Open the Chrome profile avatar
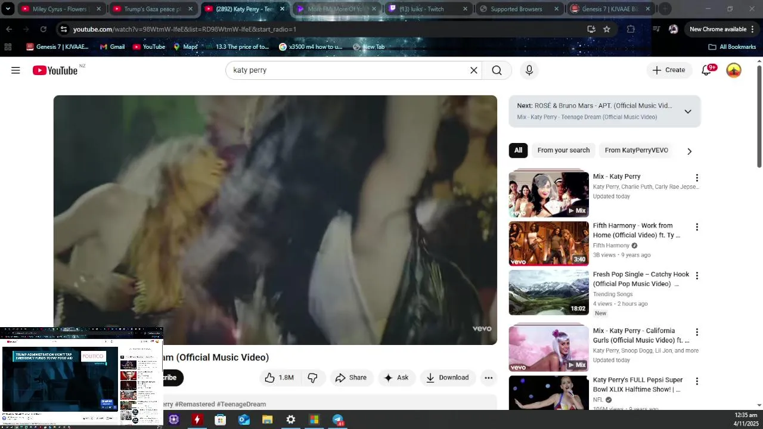 674,29
